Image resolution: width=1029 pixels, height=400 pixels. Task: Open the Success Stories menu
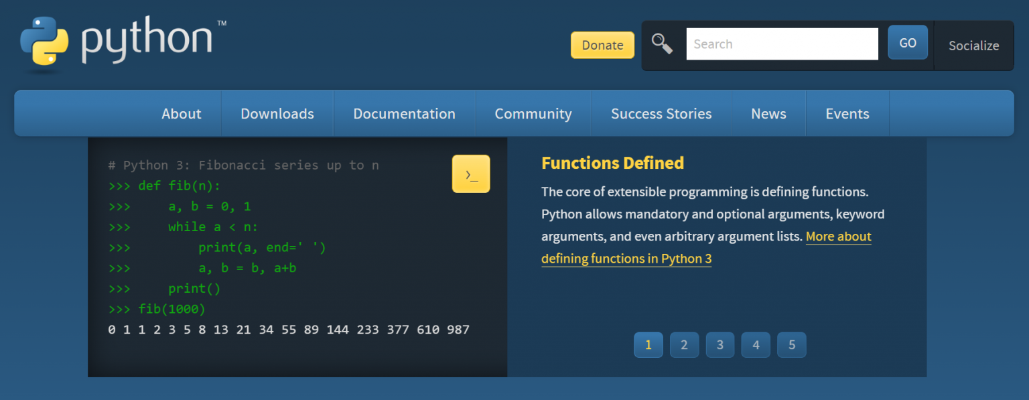click(x=661, y=113)
